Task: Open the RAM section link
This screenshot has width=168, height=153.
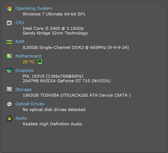Action: click(x=20, y=42)
